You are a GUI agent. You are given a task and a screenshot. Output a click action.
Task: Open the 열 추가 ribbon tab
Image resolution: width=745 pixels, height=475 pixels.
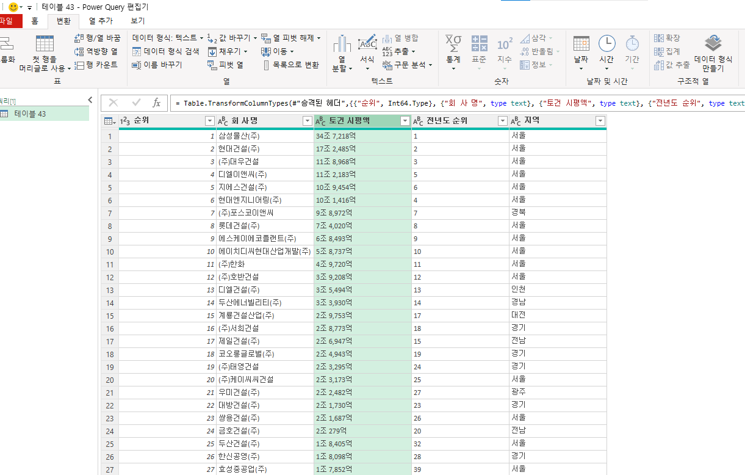(x=101, y=21)
